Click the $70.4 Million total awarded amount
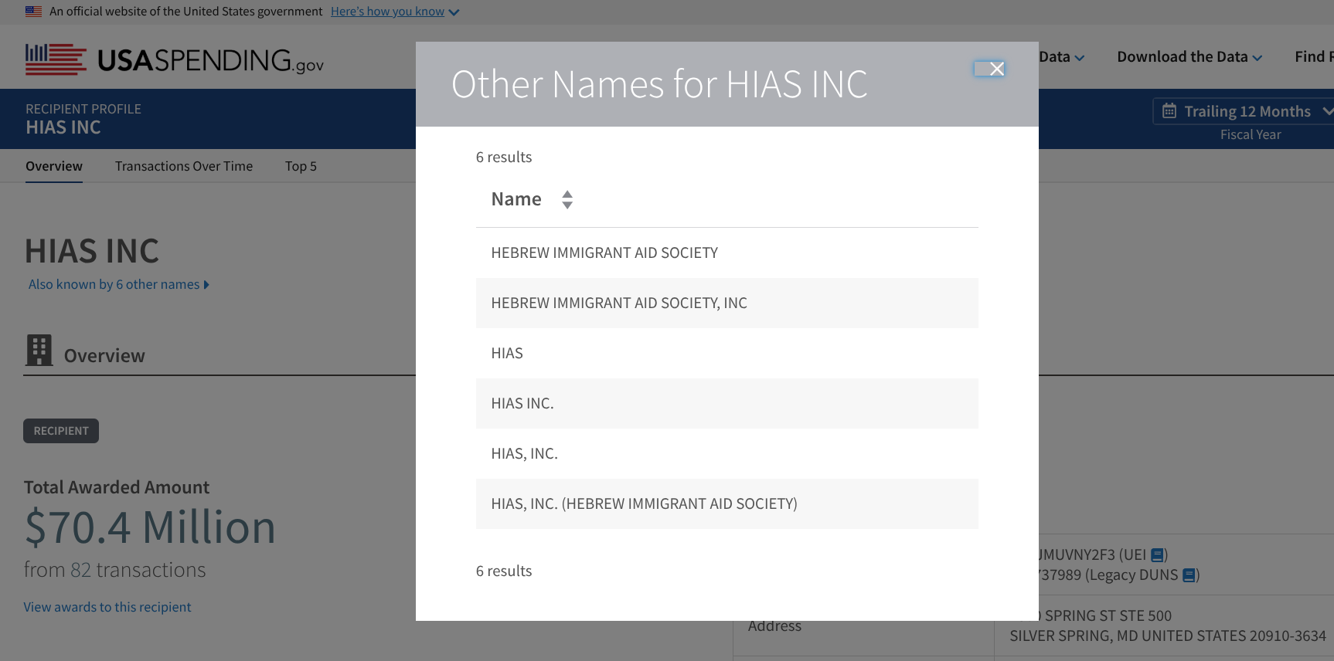The height and width of the screenshot is (661, 1334). 150,527
